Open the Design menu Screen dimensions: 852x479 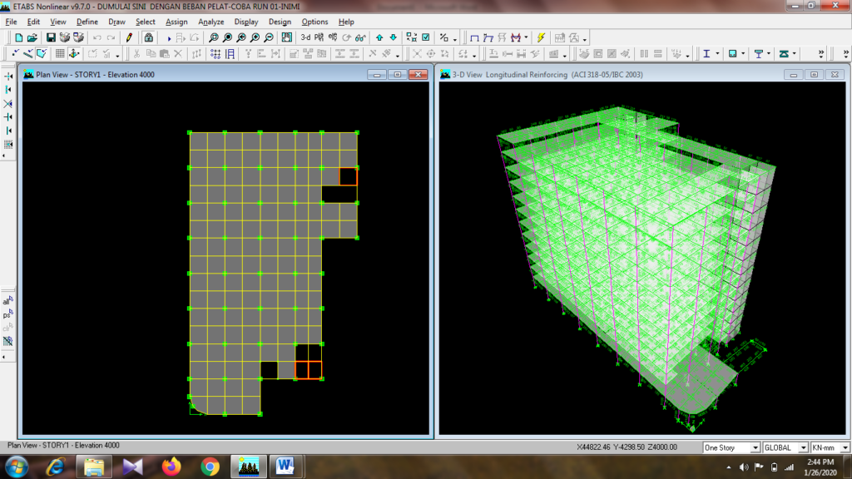point(280,22)
